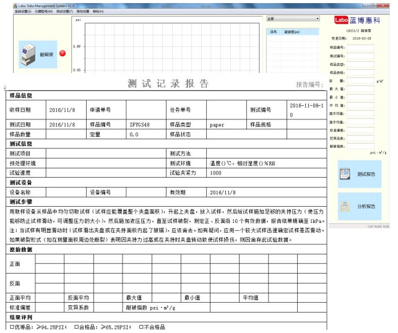This screenshot has width=398, height=333.
Task: Open the 仪器型号(M) menu
Action: click(44, 11)
